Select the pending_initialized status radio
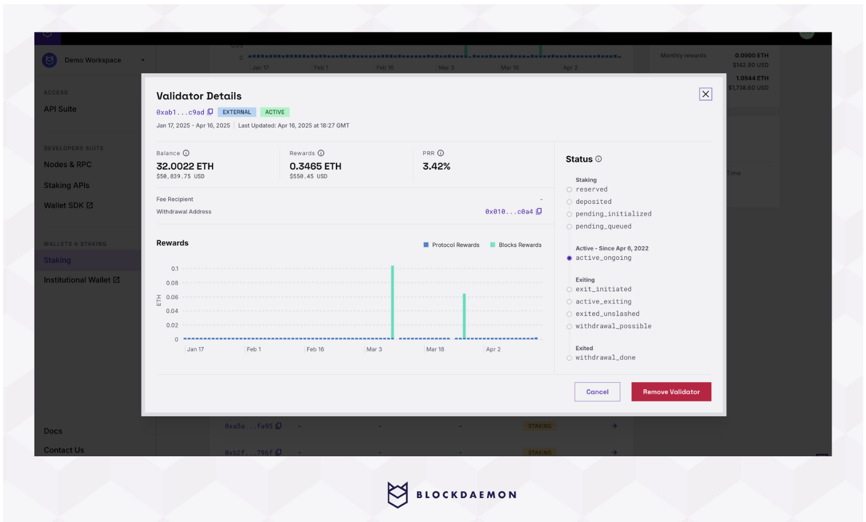866x522 pixels. (569, 214)
